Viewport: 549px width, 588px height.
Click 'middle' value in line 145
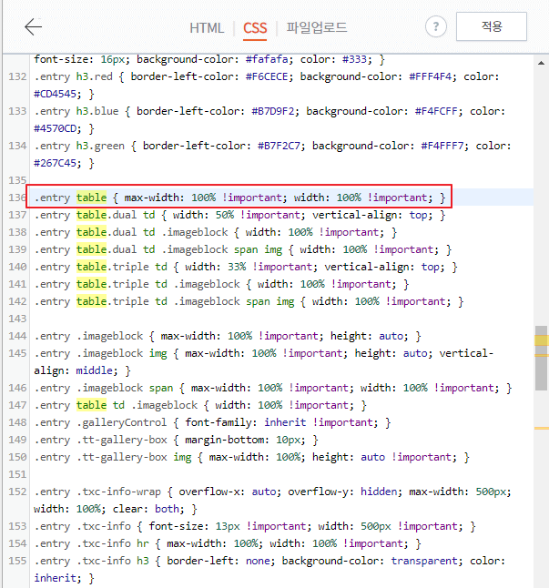(x=94, y=370)
